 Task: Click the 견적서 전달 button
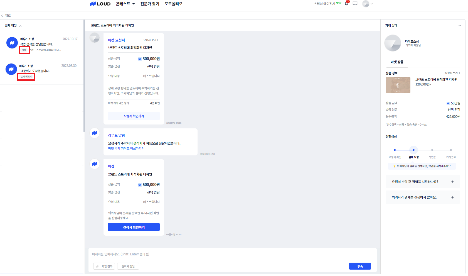[x=128, y=266]
